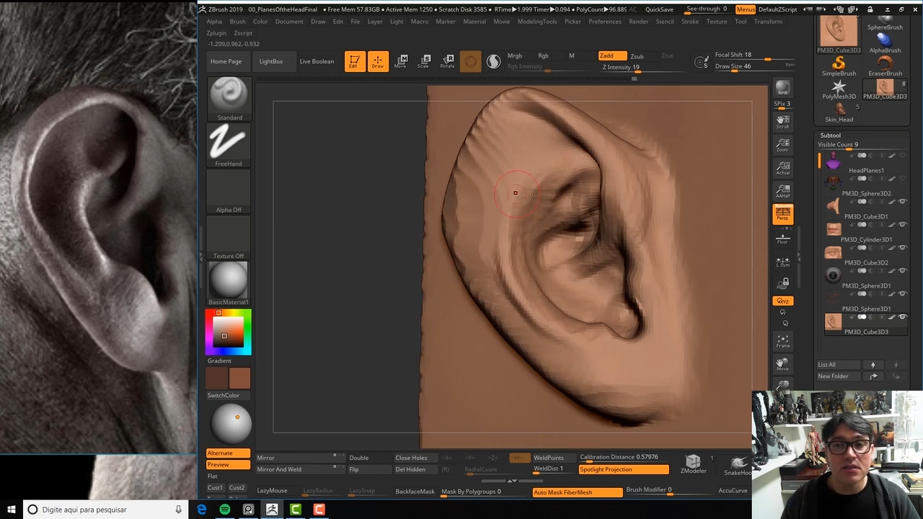
Task: Open the FreeHand stroke selector
Action: pyautogui.click(x=229, y=141)
